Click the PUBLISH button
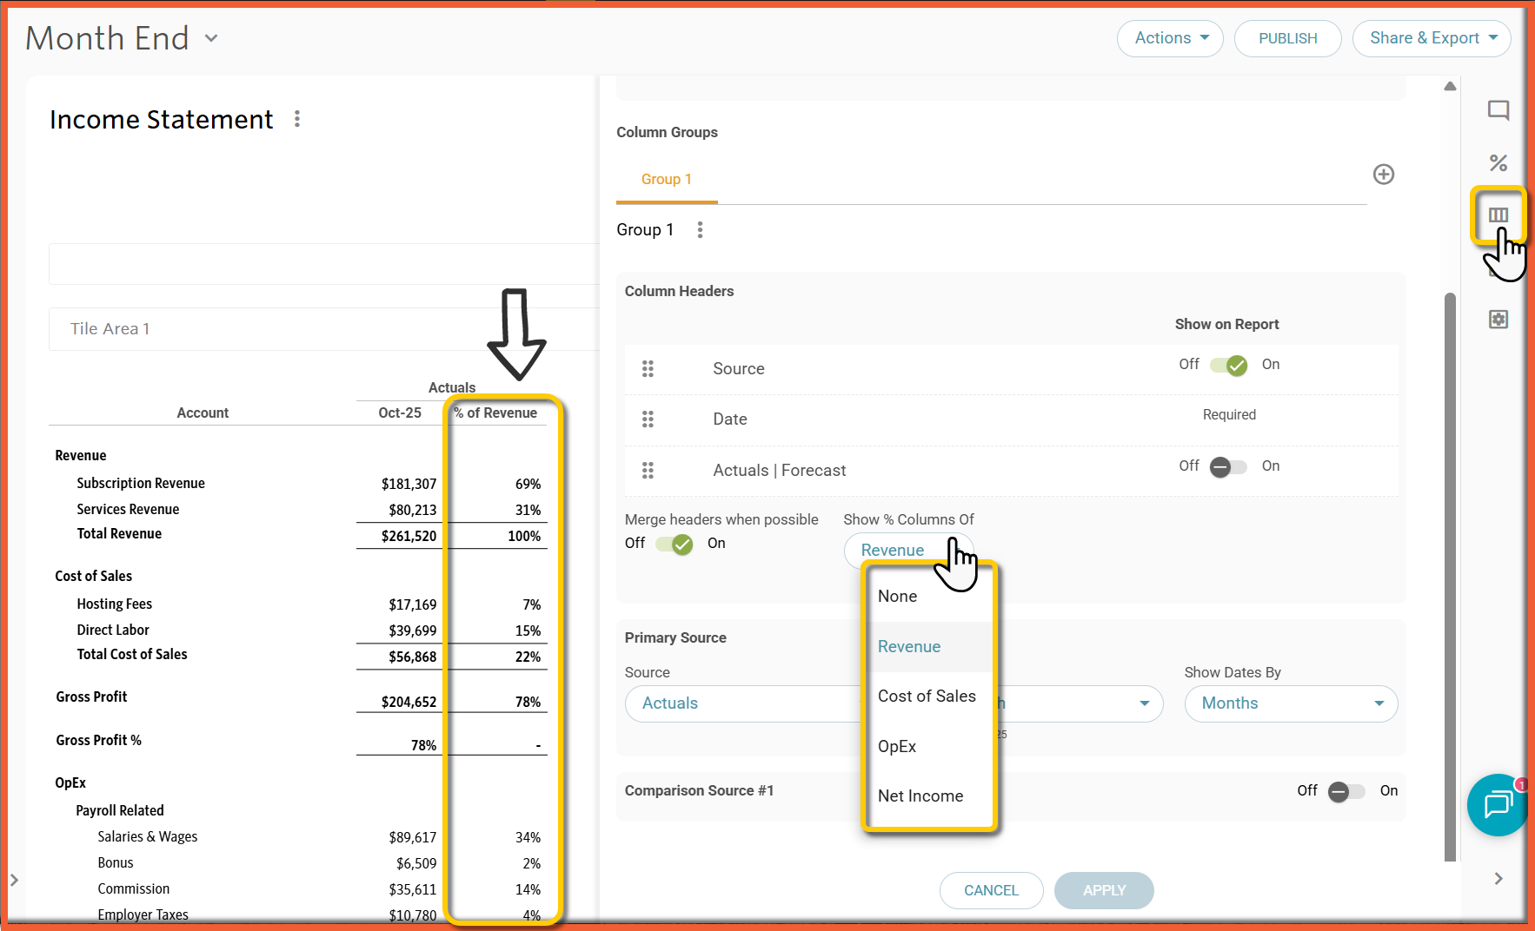 pyautogui.click(x=1287, y=38)
